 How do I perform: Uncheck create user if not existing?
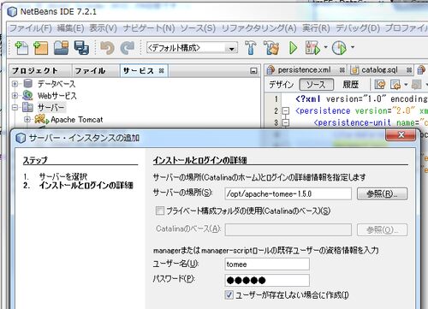(229, 294)
